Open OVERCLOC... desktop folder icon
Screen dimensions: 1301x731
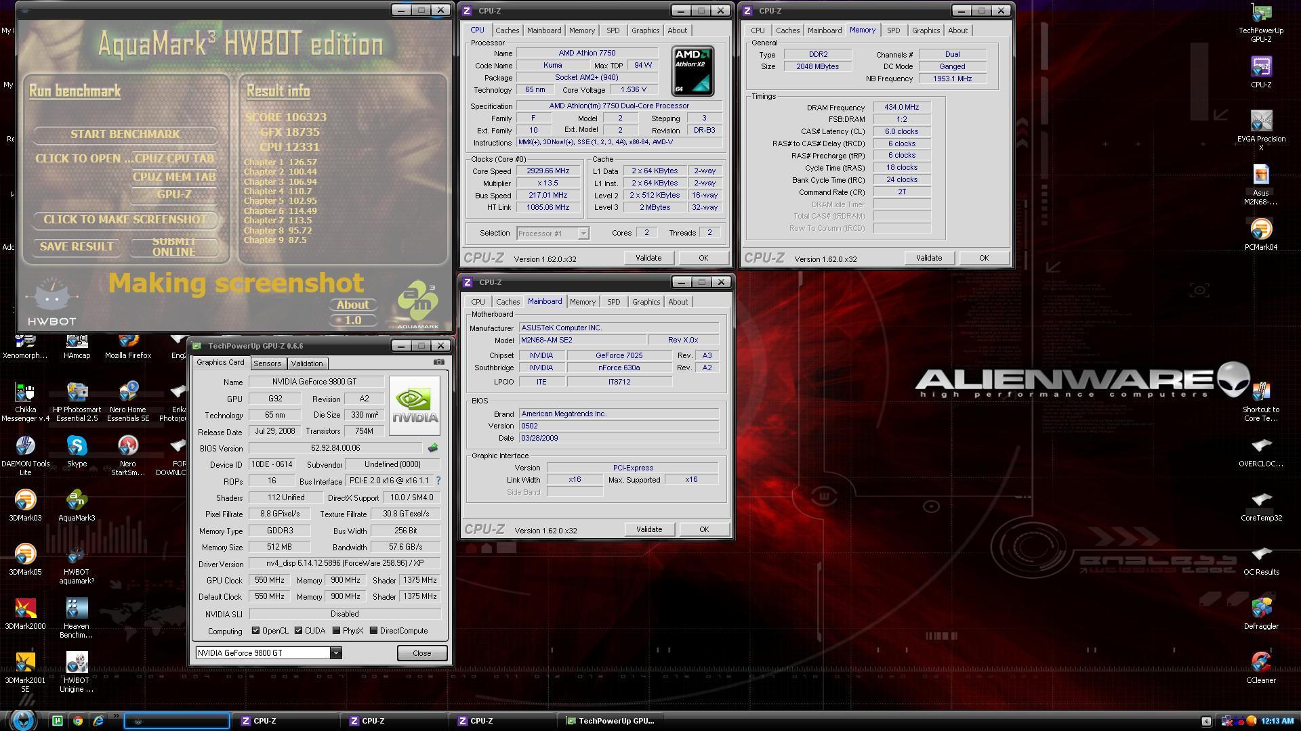click(1260, 451)
